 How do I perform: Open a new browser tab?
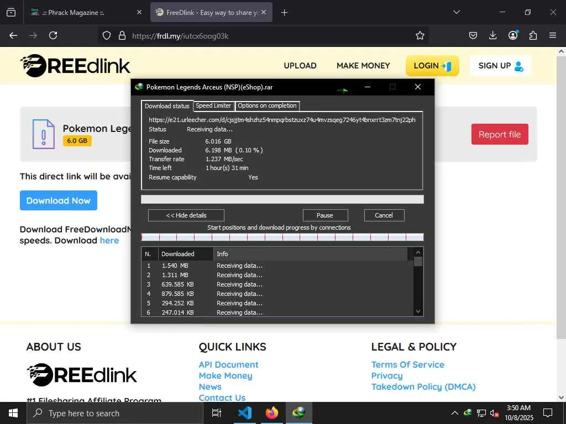click(x=284, y=13)
